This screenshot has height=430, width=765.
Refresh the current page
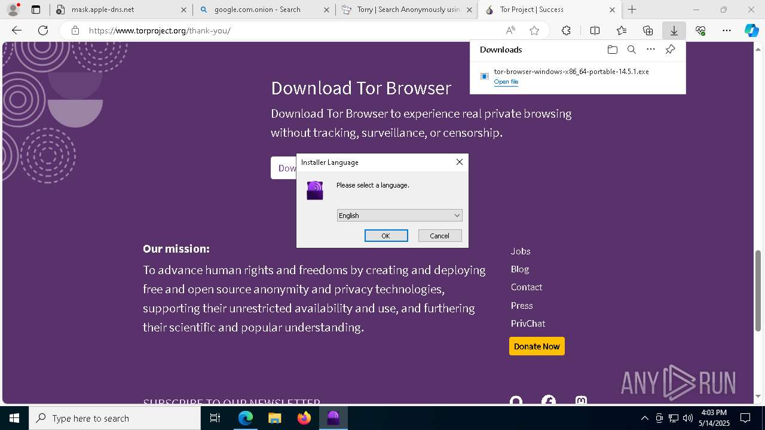click(x=43, y=30)
